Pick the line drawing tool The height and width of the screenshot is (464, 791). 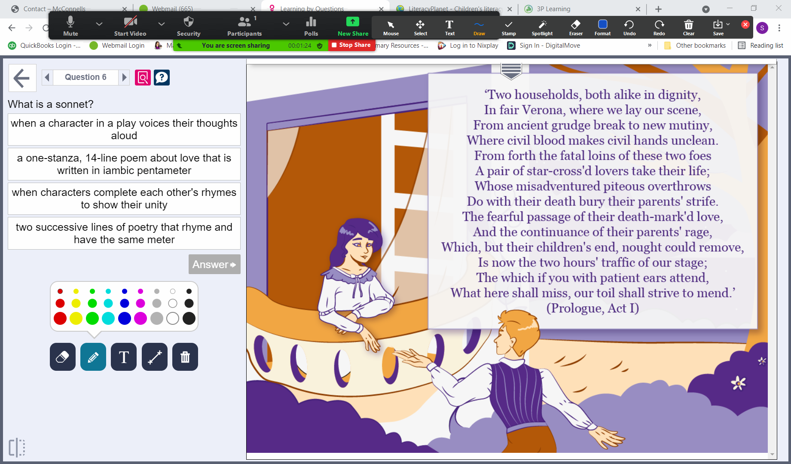155,357
